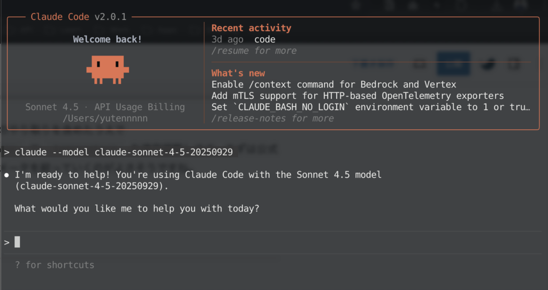Click the "/release-notes for more" text
This screenshot has height=290, width=548.
[x=272, y=119]
